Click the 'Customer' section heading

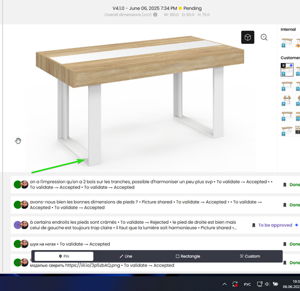click(x=290, y=58)
